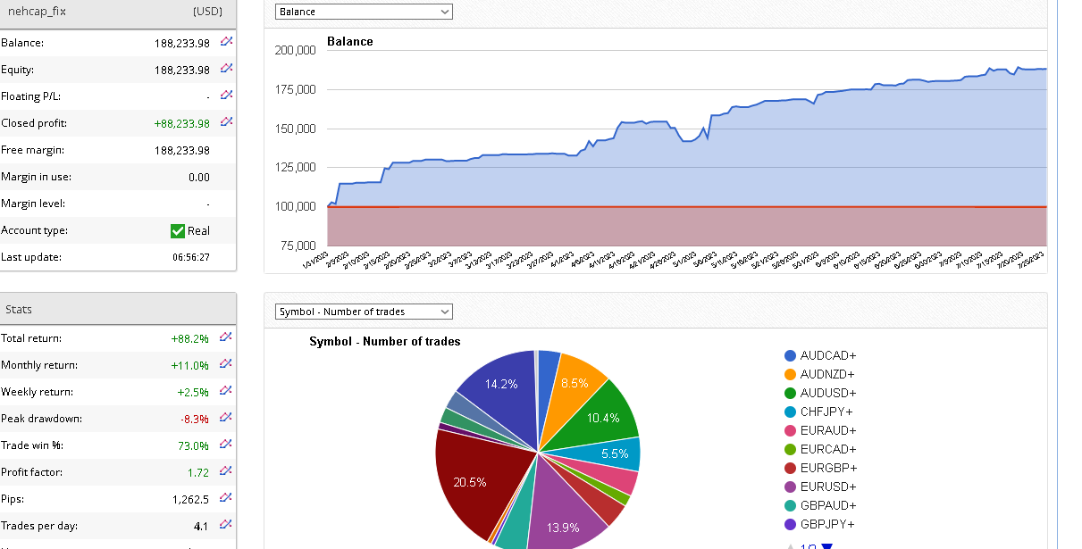Show the graph for Total return
Viewport: 1082px width, 549px height.
click(226, 337)
